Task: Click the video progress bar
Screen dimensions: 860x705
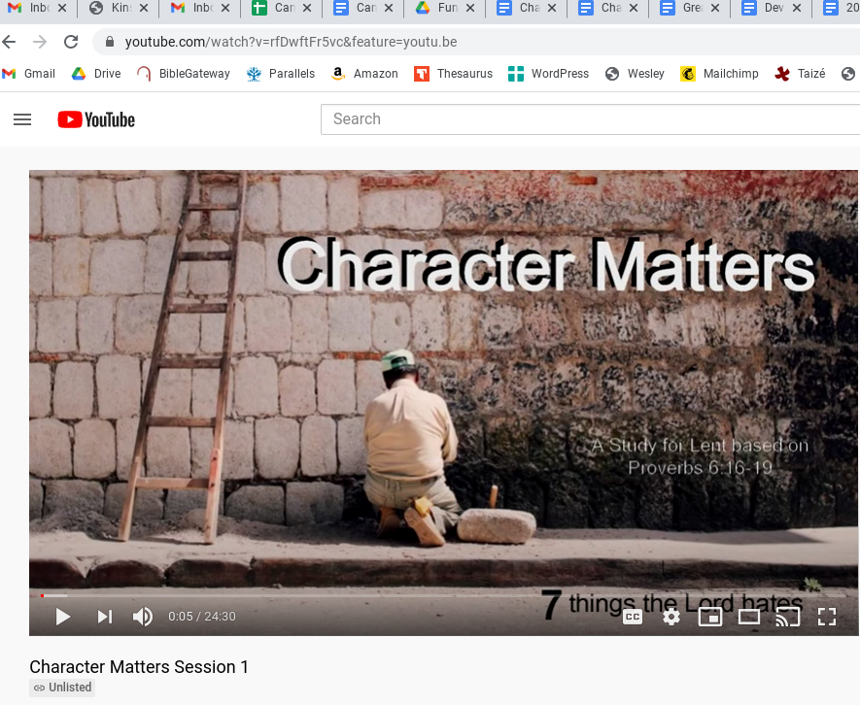Action: pos(443,595)
